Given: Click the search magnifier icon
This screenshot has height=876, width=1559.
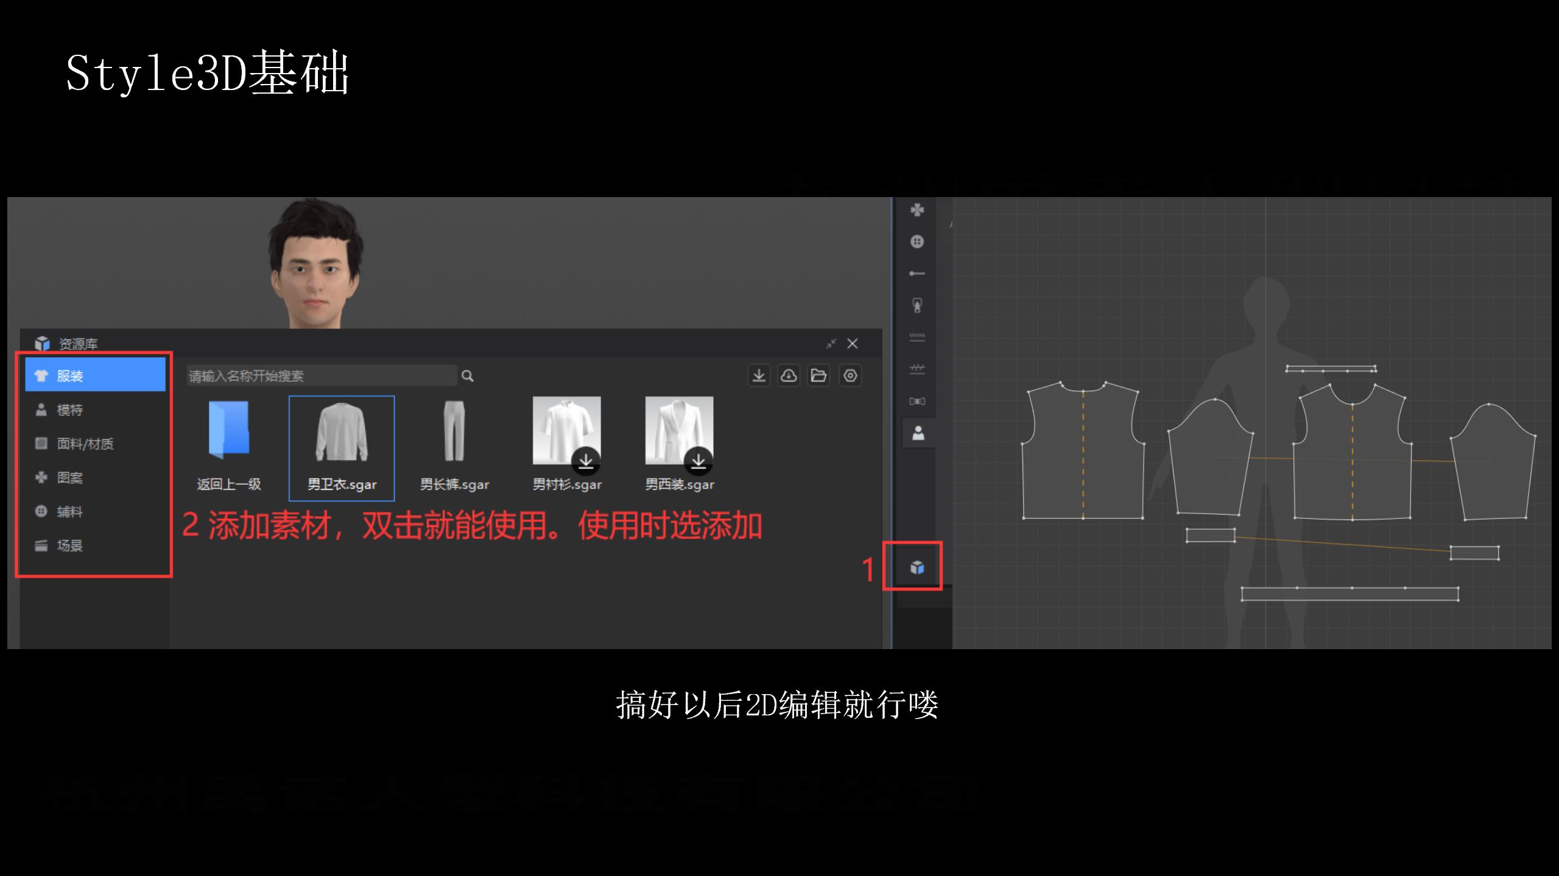Looking at the screenshot, I should pos(468,376).
